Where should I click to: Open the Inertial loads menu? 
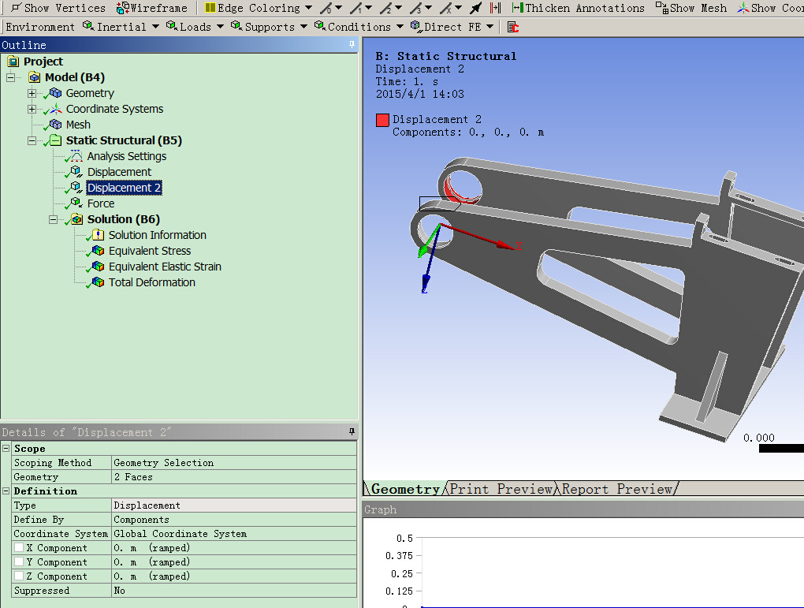(x=121, y=27)
